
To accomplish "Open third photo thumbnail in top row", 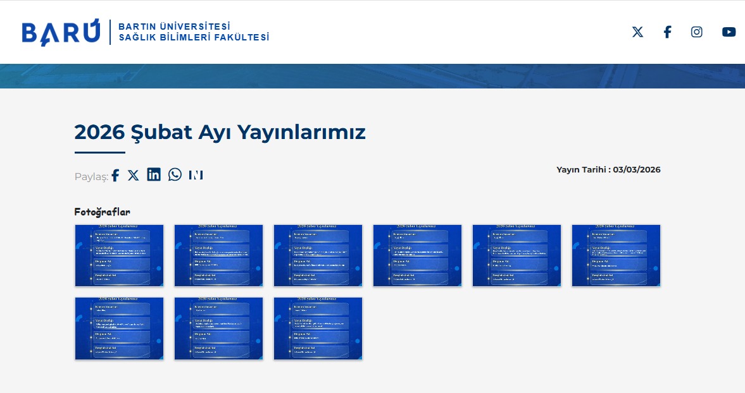I will pos(318,255).
